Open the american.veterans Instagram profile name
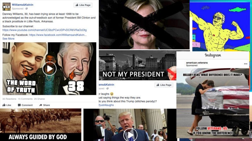 click(197, 63)
